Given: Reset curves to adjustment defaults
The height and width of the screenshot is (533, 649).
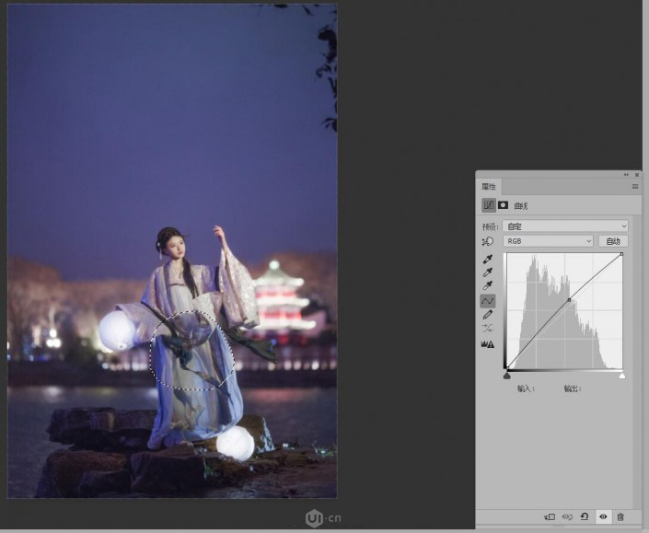Looking at the screenshot, I should click(585, 517).
